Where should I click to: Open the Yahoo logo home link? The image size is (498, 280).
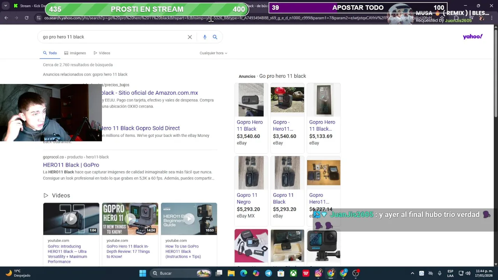point(473,37)
